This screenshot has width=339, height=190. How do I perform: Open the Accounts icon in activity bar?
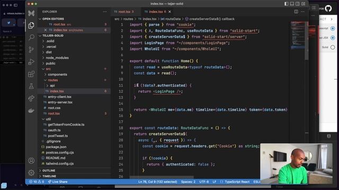pos(31,160)
